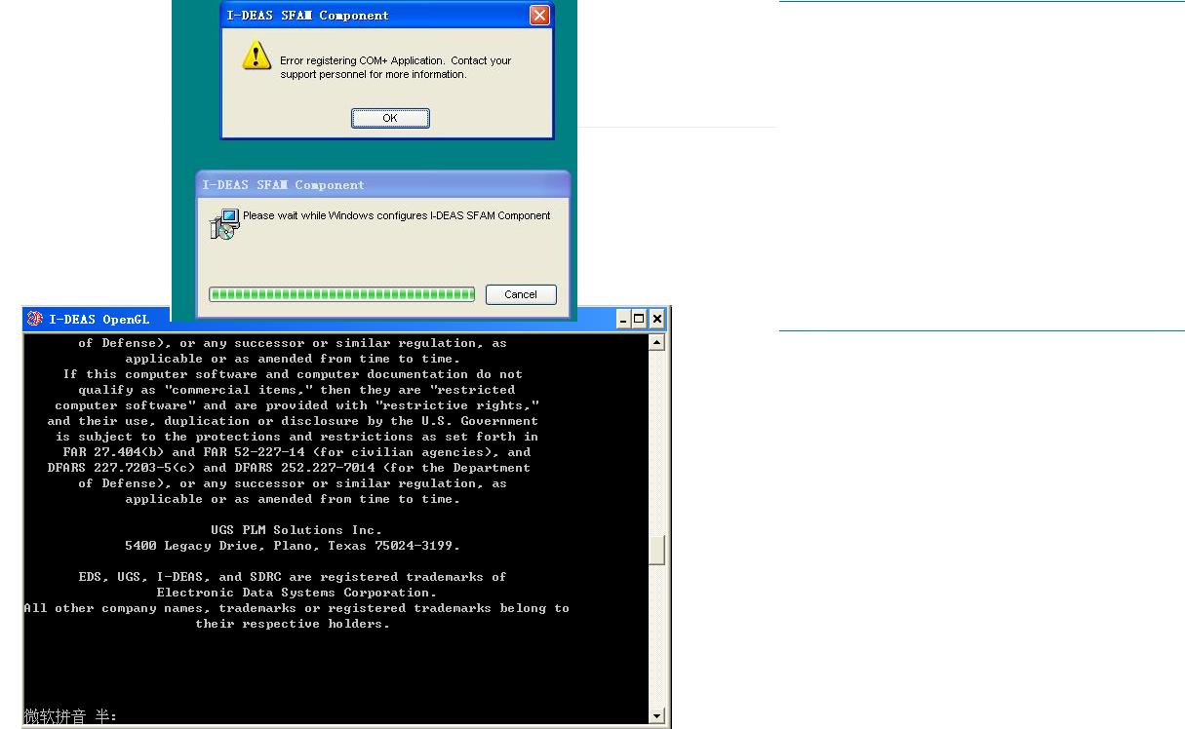
Task: Maximize the I-DEAS OpenGL window
Action: (640, 319)
